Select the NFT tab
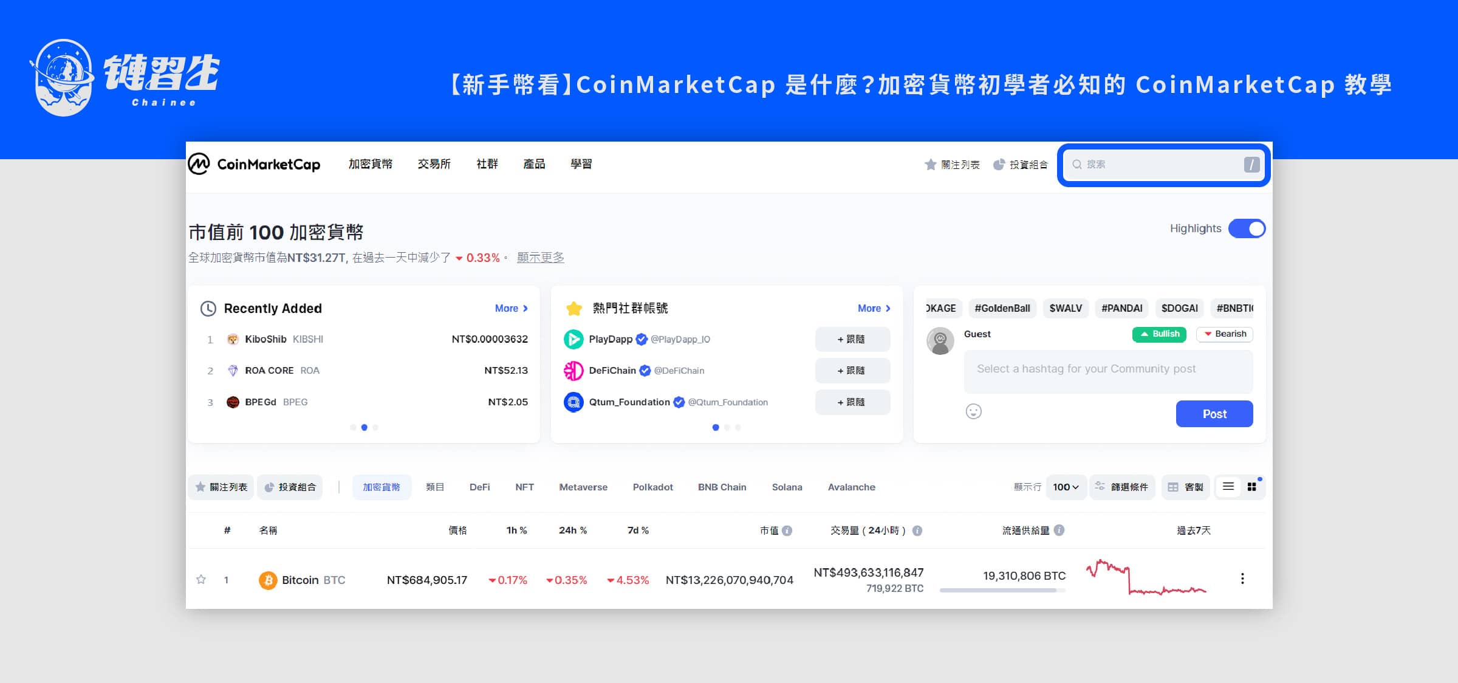The width and height of the screenshot is (1458, 683). (x=525, y=487)
